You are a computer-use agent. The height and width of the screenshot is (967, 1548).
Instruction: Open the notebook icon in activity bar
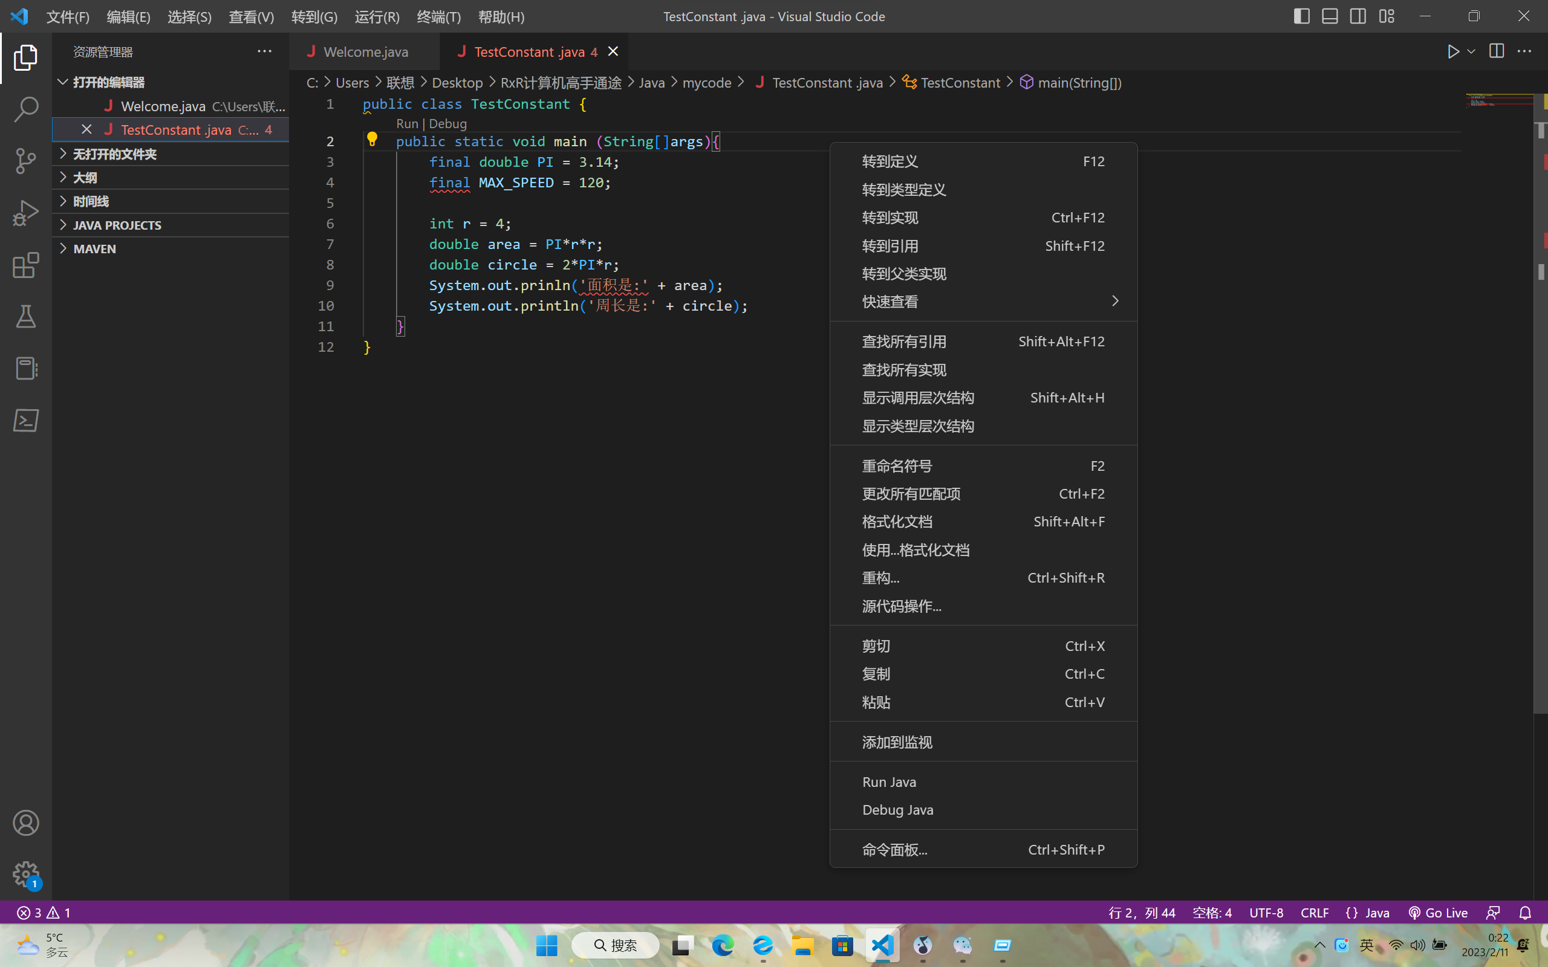coord(25,369)
